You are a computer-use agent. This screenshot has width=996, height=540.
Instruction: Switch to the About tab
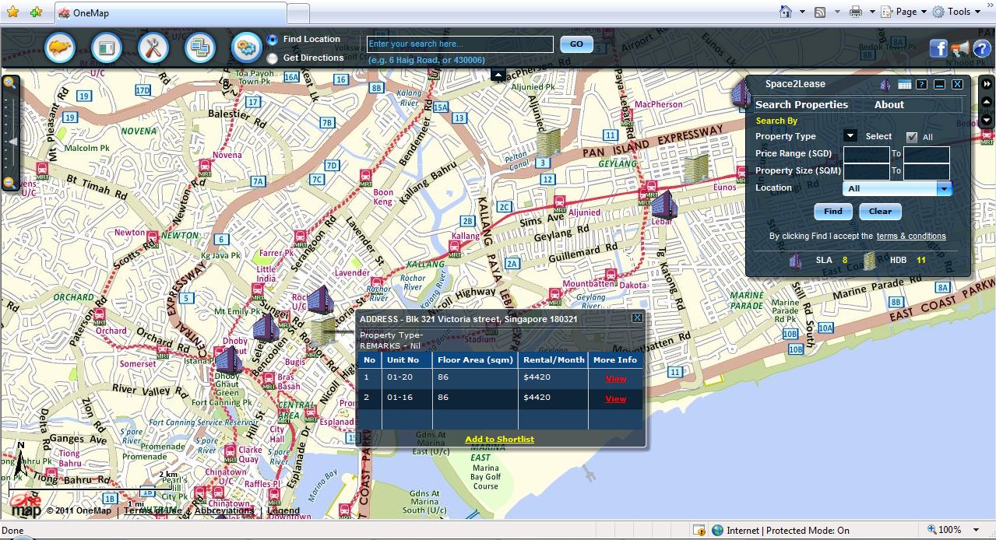889,104
